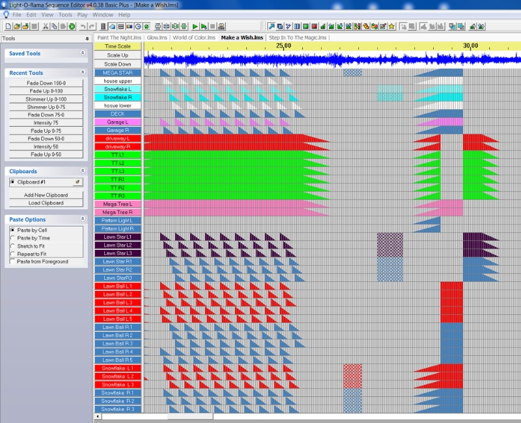Image resolution: width=521 pixels, height=423 pixels.
Task: Enable the Paste from Foreground checkbox
Action: pos(12,262)
